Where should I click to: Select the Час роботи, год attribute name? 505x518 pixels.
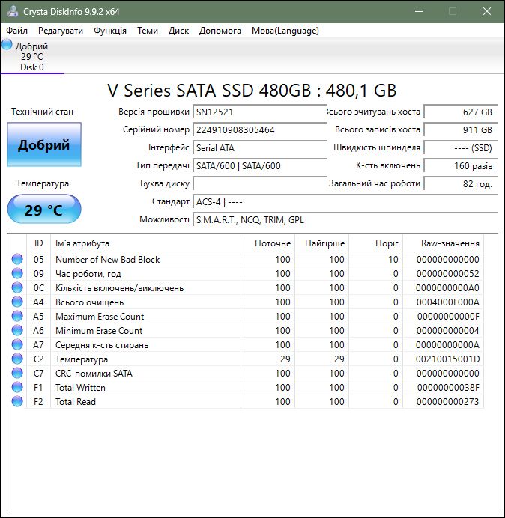tap(88, 274)
